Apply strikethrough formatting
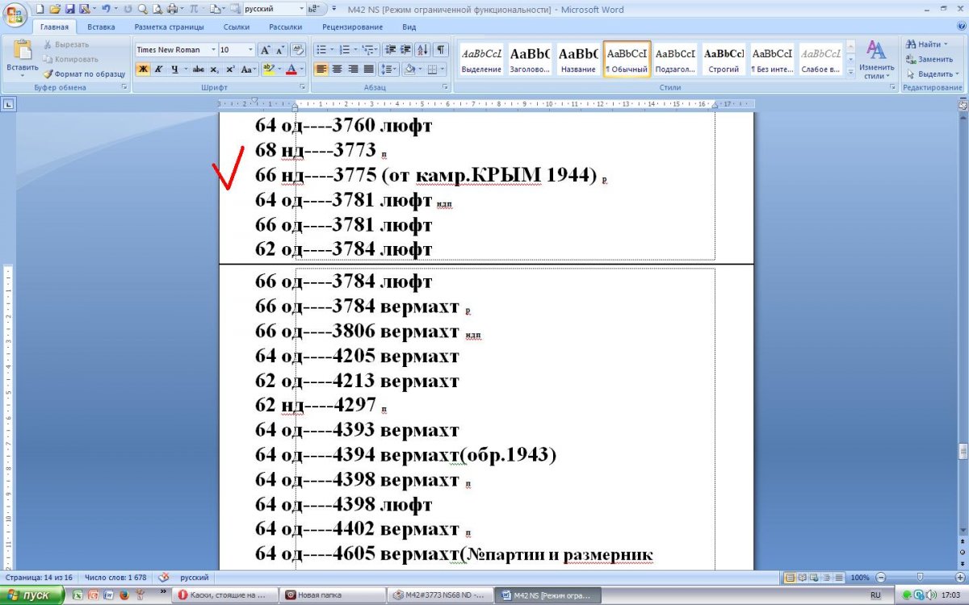 [x=198, y=69]
